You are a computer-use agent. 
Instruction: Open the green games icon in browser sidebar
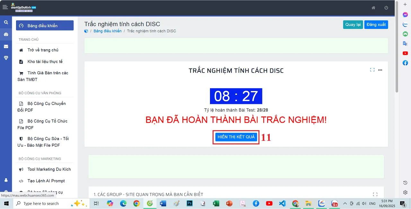(x=405, y=34)
